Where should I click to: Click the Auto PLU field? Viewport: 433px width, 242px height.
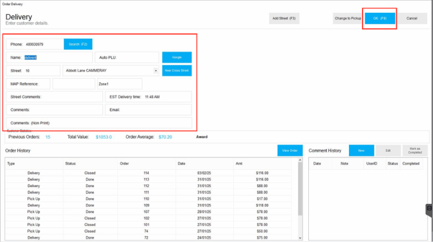pos(127,57)
